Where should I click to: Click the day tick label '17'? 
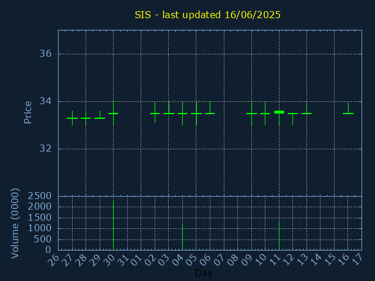tap(357, 260)
